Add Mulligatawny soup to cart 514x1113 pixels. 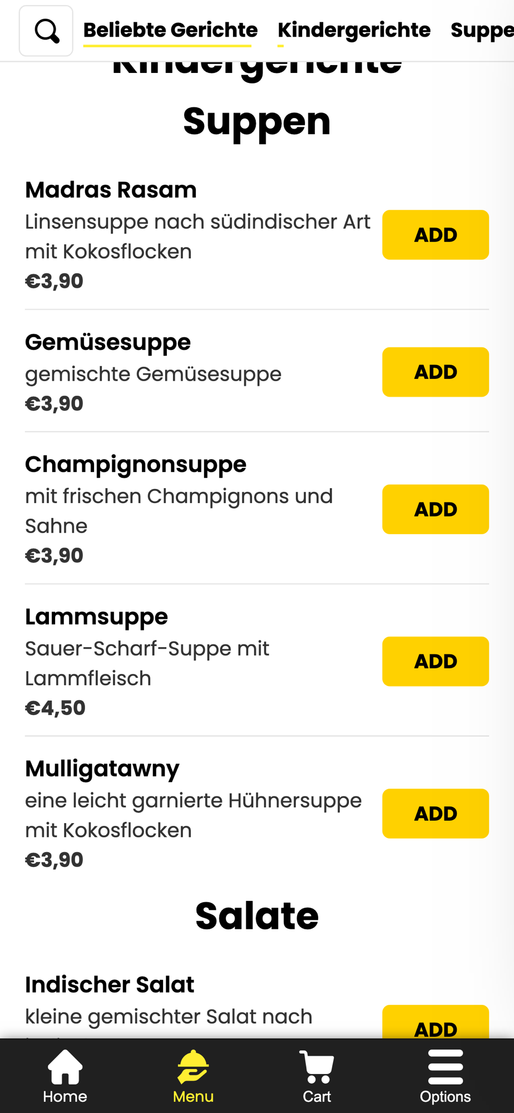pyautogui.click(x=436, y=814)
